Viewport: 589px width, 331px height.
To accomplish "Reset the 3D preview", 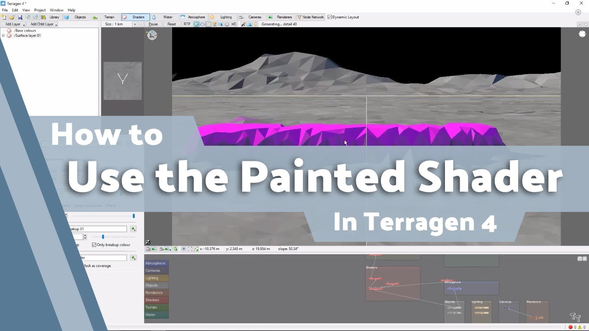I will pyautogui.click(x=172, y=24).
